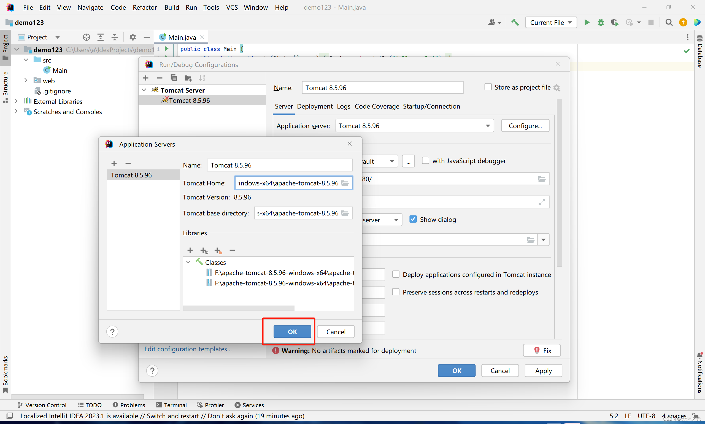This screenshot has width=705, height=424.
Task: Click the remove library minus icon
Action: (232, 250)
